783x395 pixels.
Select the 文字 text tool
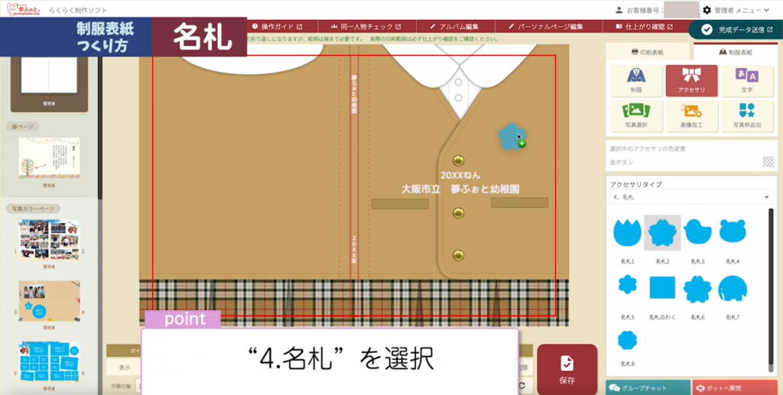746,79
